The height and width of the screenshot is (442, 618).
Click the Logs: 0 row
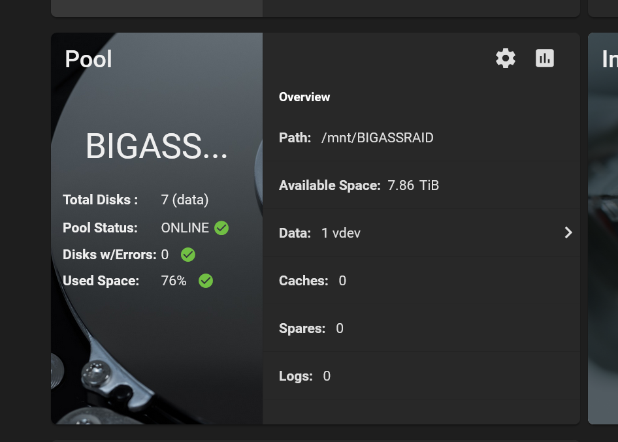point(421,376)
